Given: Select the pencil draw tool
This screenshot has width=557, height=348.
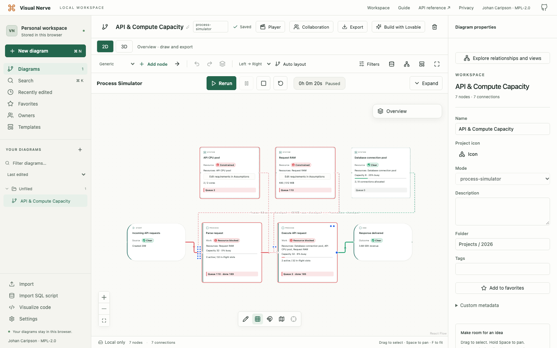Looking at the screenshot, I should [246, 319].
